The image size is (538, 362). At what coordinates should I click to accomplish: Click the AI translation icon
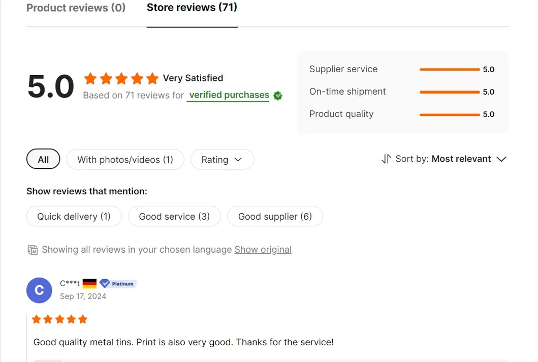[x=33, y=250]
